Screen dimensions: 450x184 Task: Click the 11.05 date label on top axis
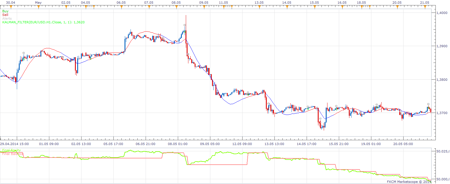[223, 3]
